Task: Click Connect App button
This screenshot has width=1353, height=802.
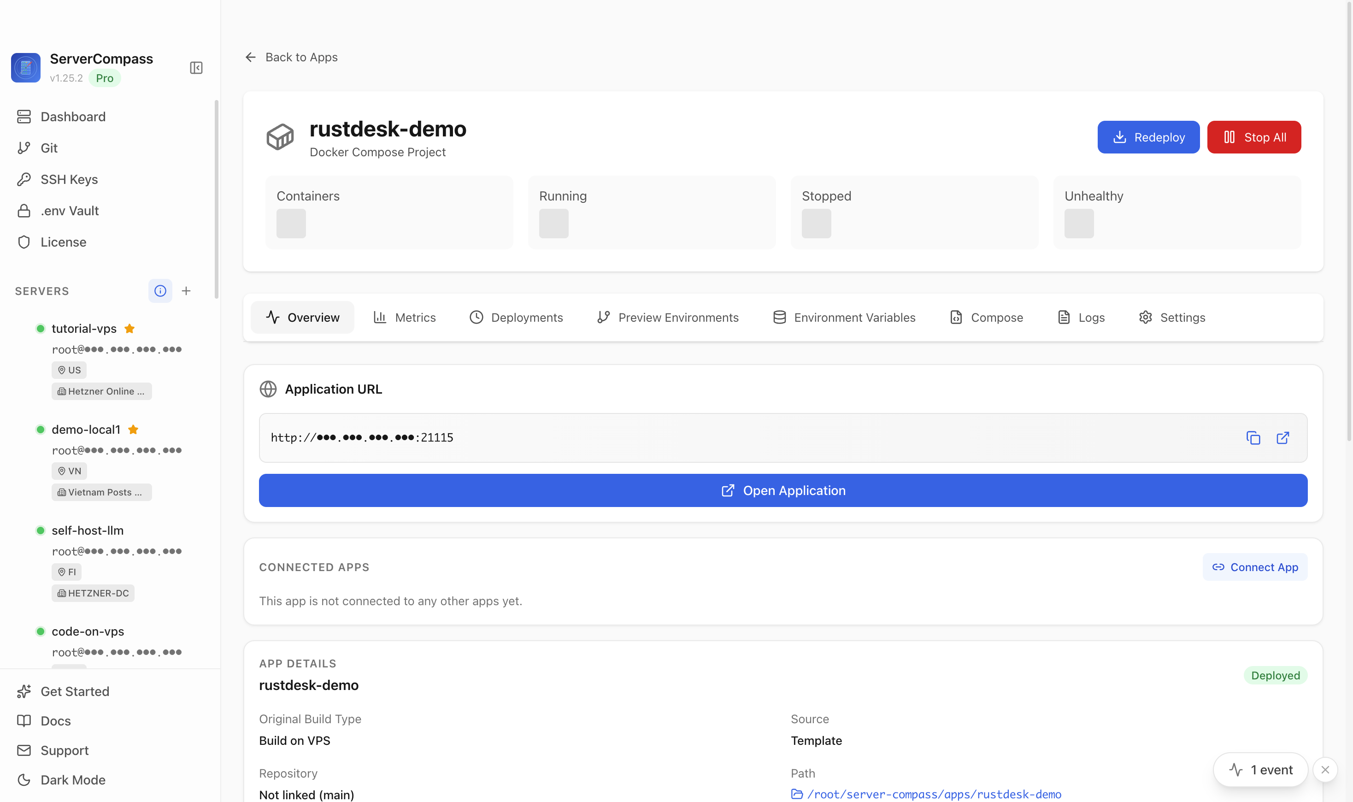Action: [1255, 567]
